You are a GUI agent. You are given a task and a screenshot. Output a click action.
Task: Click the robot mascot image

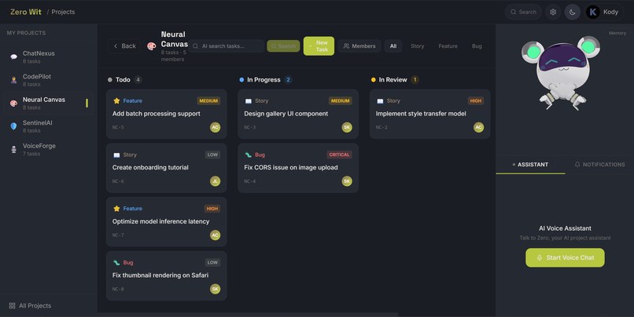pos(561,73)
